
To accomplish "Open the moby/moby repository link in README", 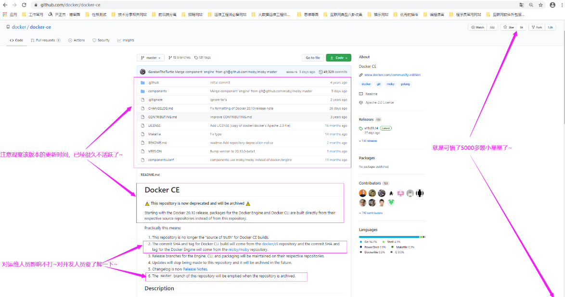I will coord(239,249).
